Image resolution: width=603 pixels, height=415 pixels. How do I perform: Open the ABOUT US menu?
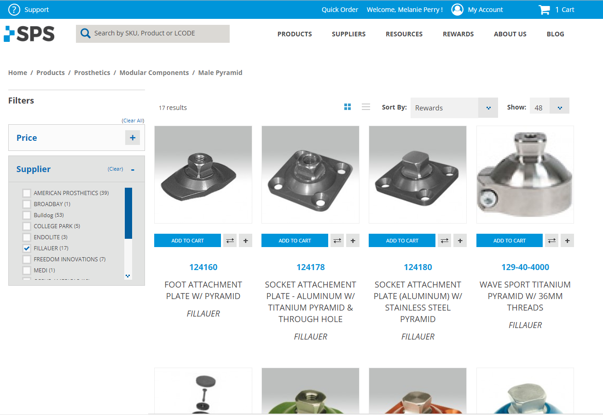coord(510,34)
